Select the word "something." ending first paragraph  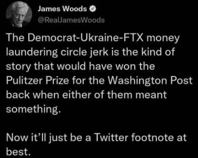coord(33,109)
